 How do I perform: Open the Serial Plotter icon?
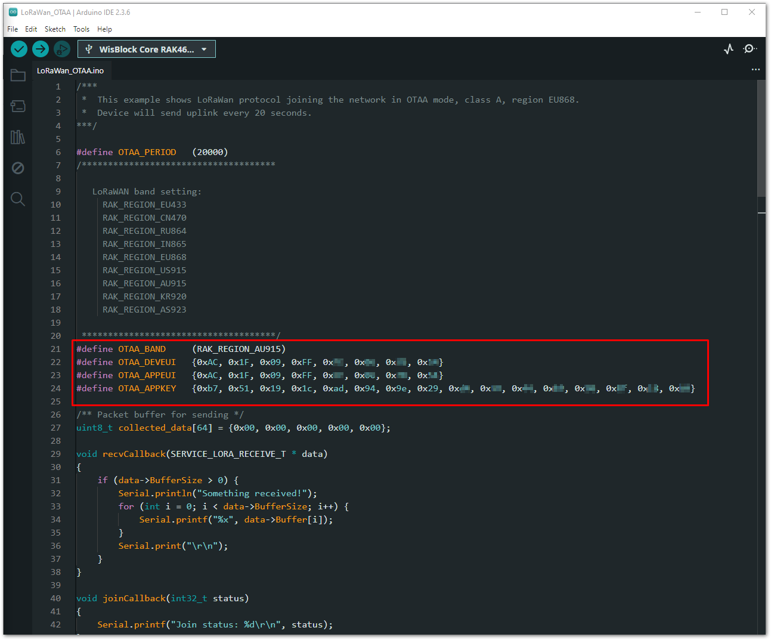(x=728, y=49)
